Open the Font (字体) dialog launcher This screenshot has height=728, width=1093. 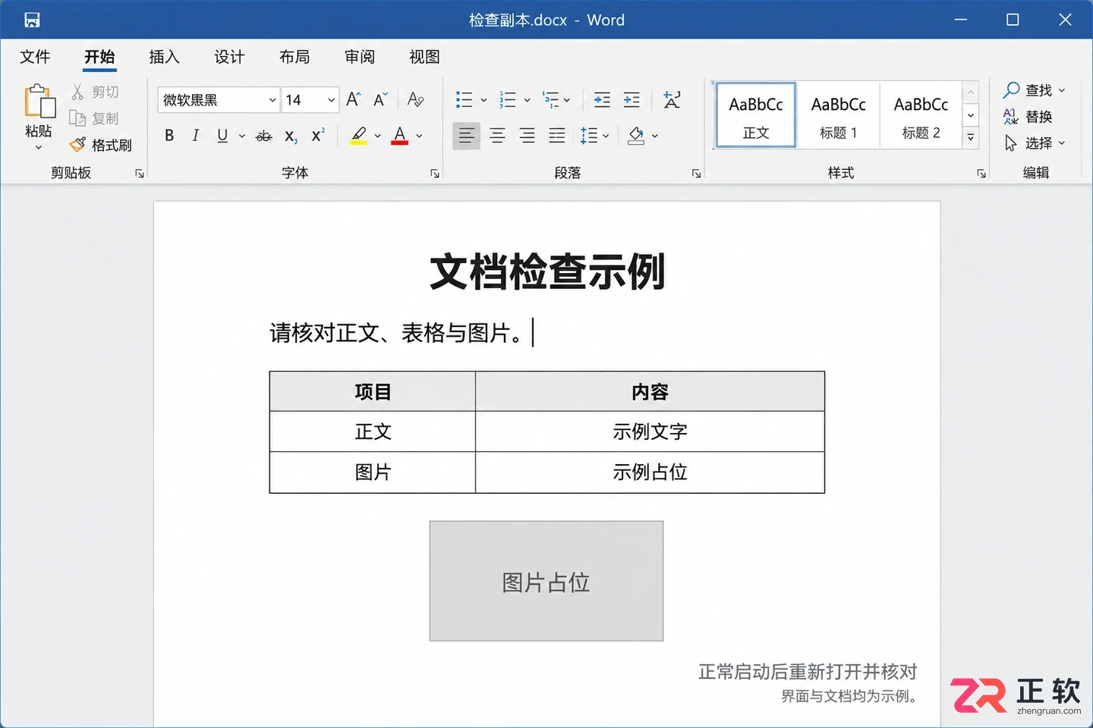tap(435, 174)
